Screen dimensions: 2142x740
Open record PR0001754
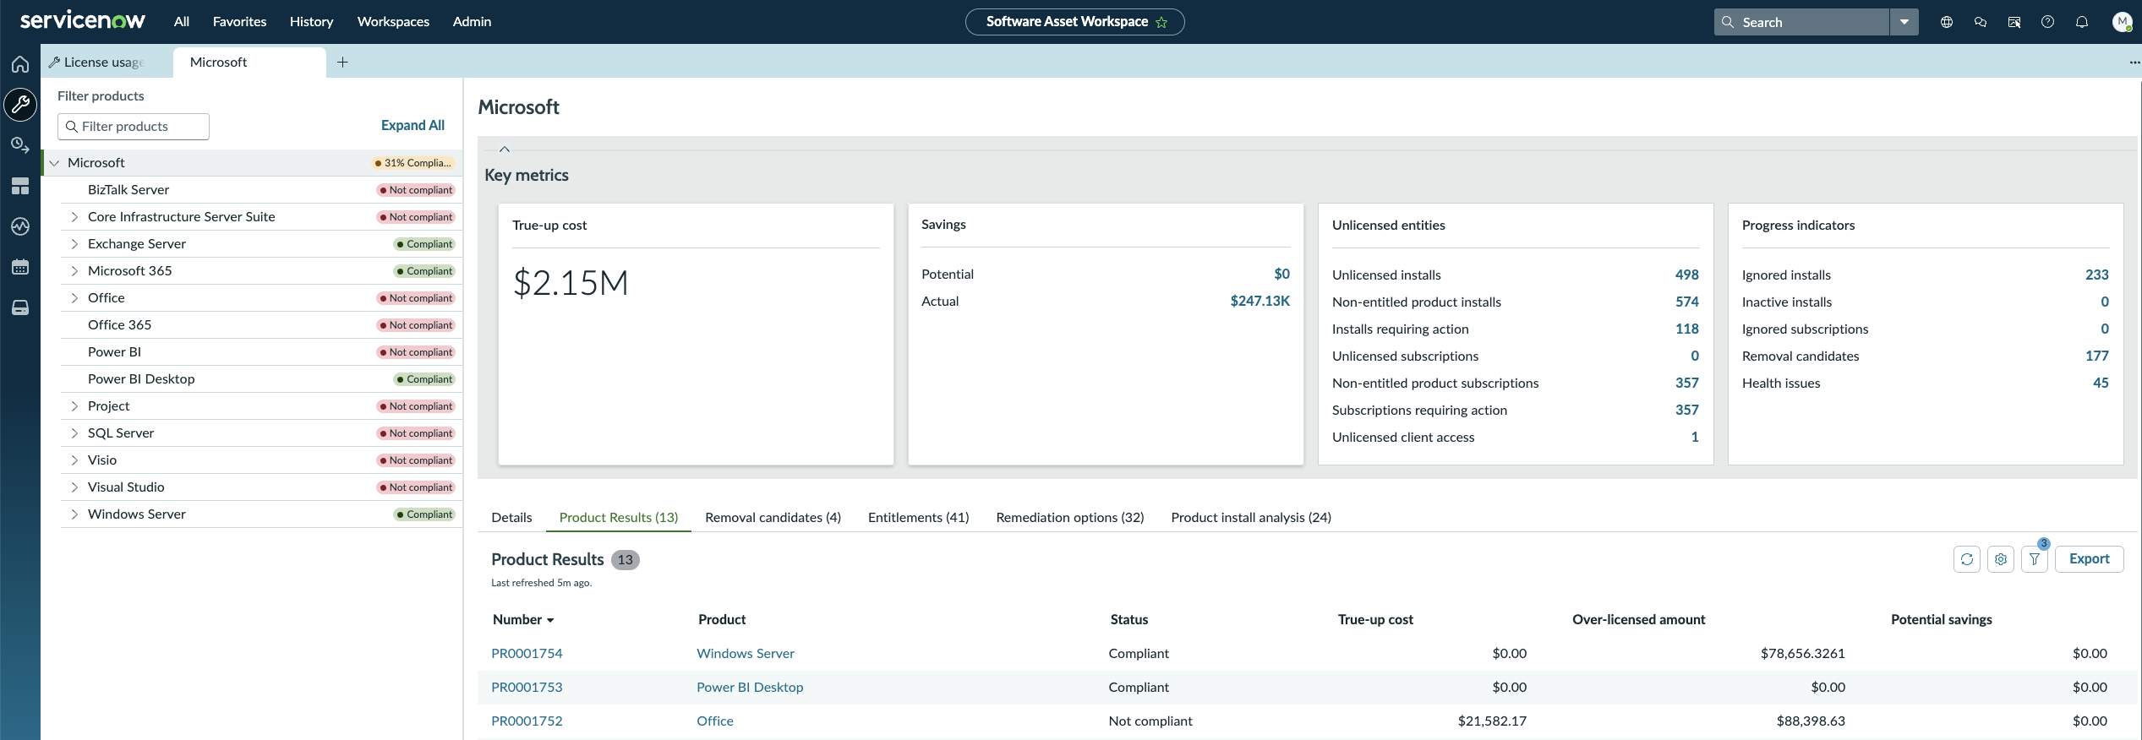point(527,653)
